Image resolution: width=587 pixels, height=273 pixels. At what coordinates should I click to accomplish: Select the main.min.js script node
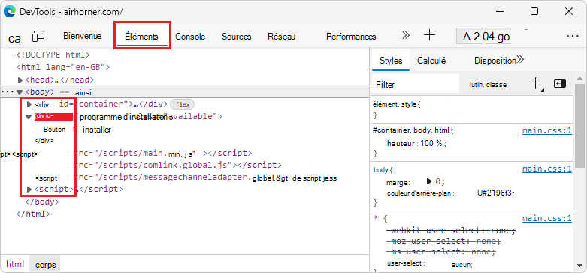coord(163,153)
